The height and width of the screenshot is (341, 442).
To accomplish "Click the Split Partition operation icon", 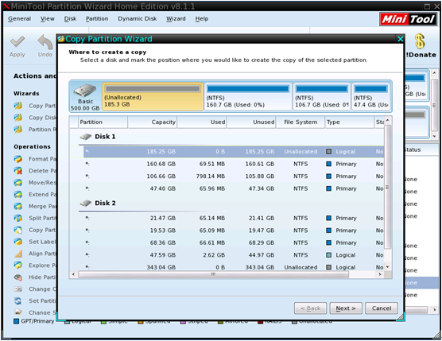I will [x=18, y=218].
